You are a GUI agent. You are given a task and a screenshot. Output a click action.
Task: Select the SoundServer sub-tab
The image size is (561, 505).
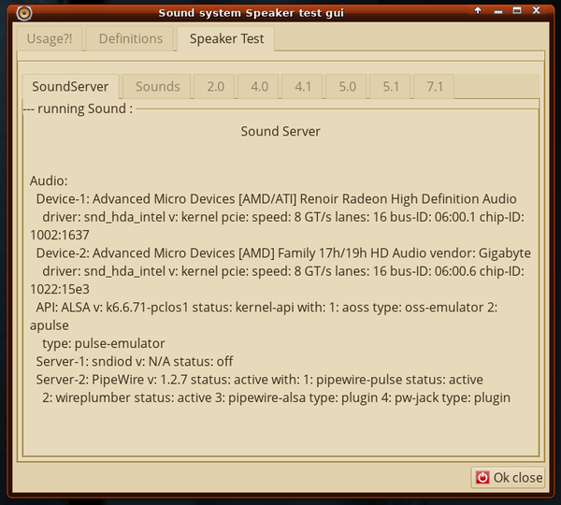point(70,87)
